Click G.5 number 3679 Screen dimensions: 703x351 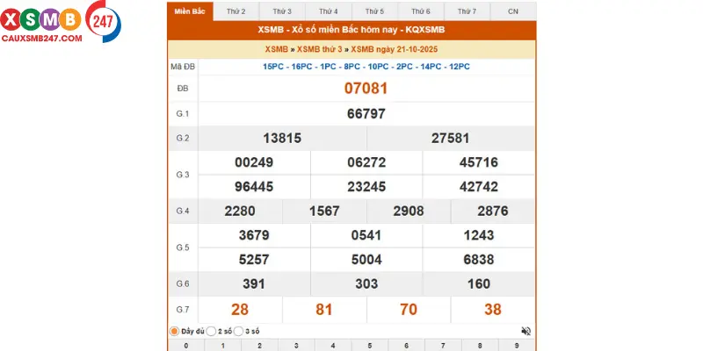click(254, 235)
